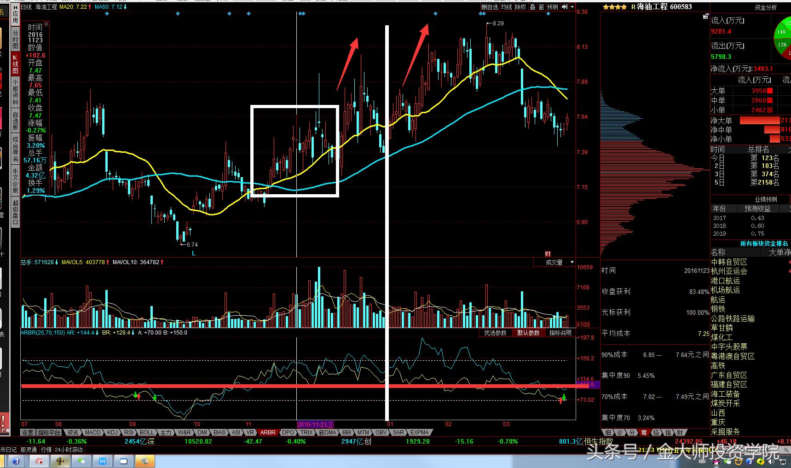Image resolution: width=791 pixels, height=468 pixels.
Task: Open the 行情 bottom tab
Action: [46, 450]
